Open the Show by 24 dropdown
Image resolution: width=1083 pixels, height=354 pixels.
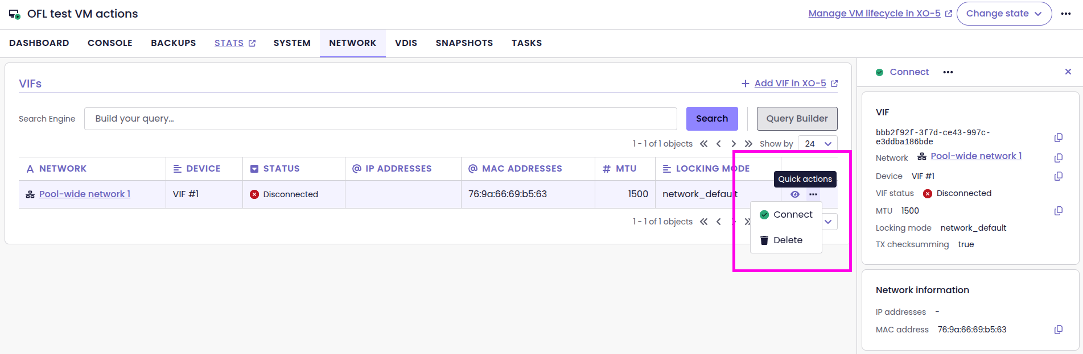click(x=817, y=144)
